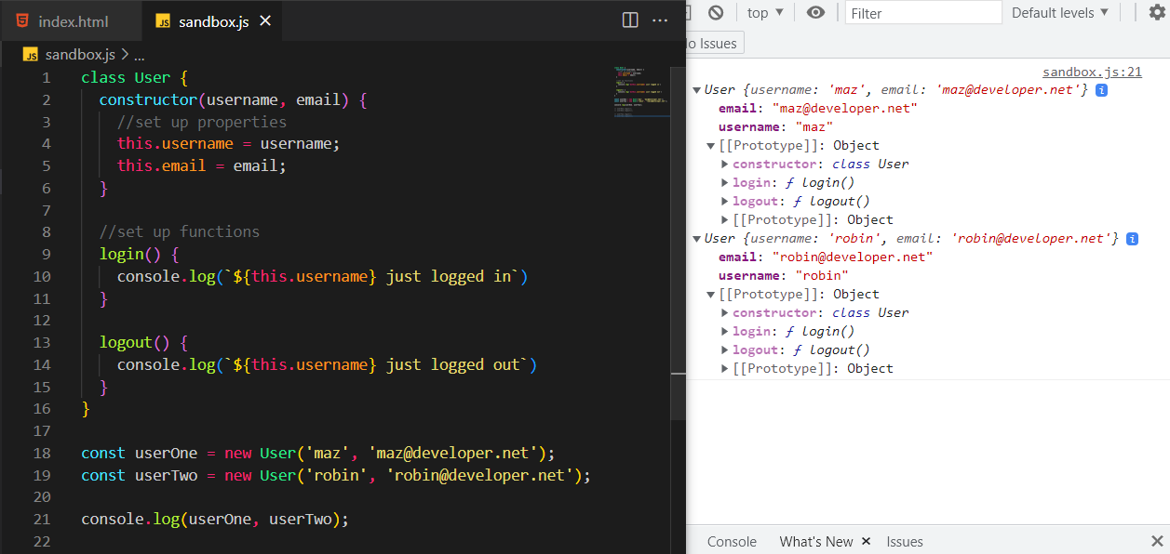Click the username "maz" property value
1170x554 pixels.
point(814,127)
